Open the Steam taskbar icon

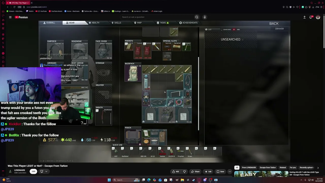193,180
